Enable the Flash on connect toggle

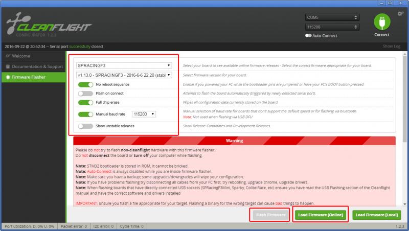click(85, 94)
